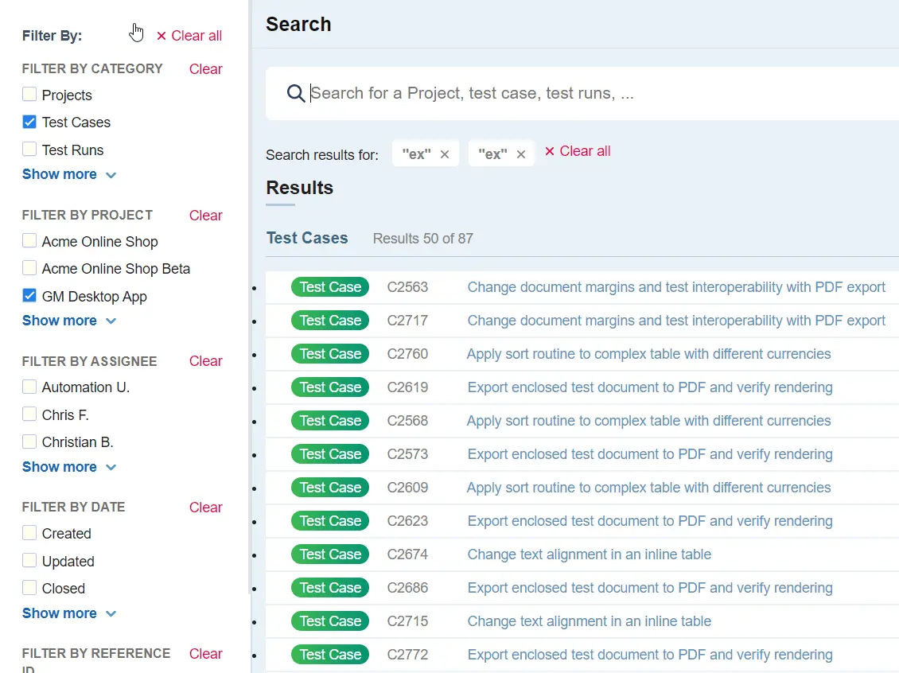Click the Test Case badge for C2619

[x=330, y=387]
